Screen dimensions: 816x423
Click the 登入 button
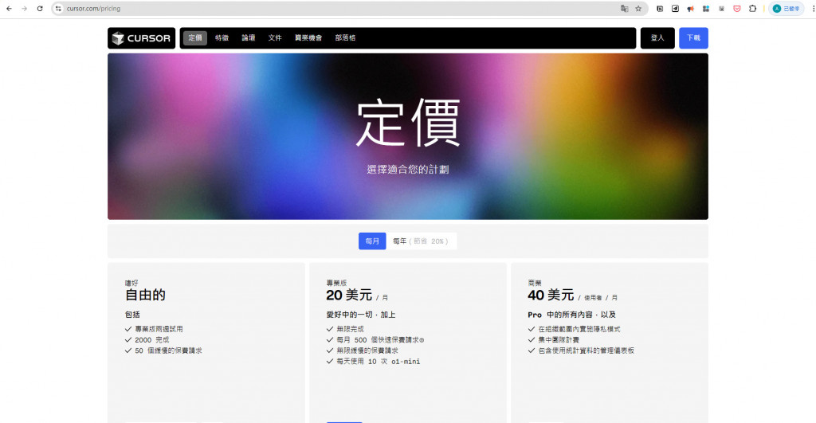coord(657,38)
